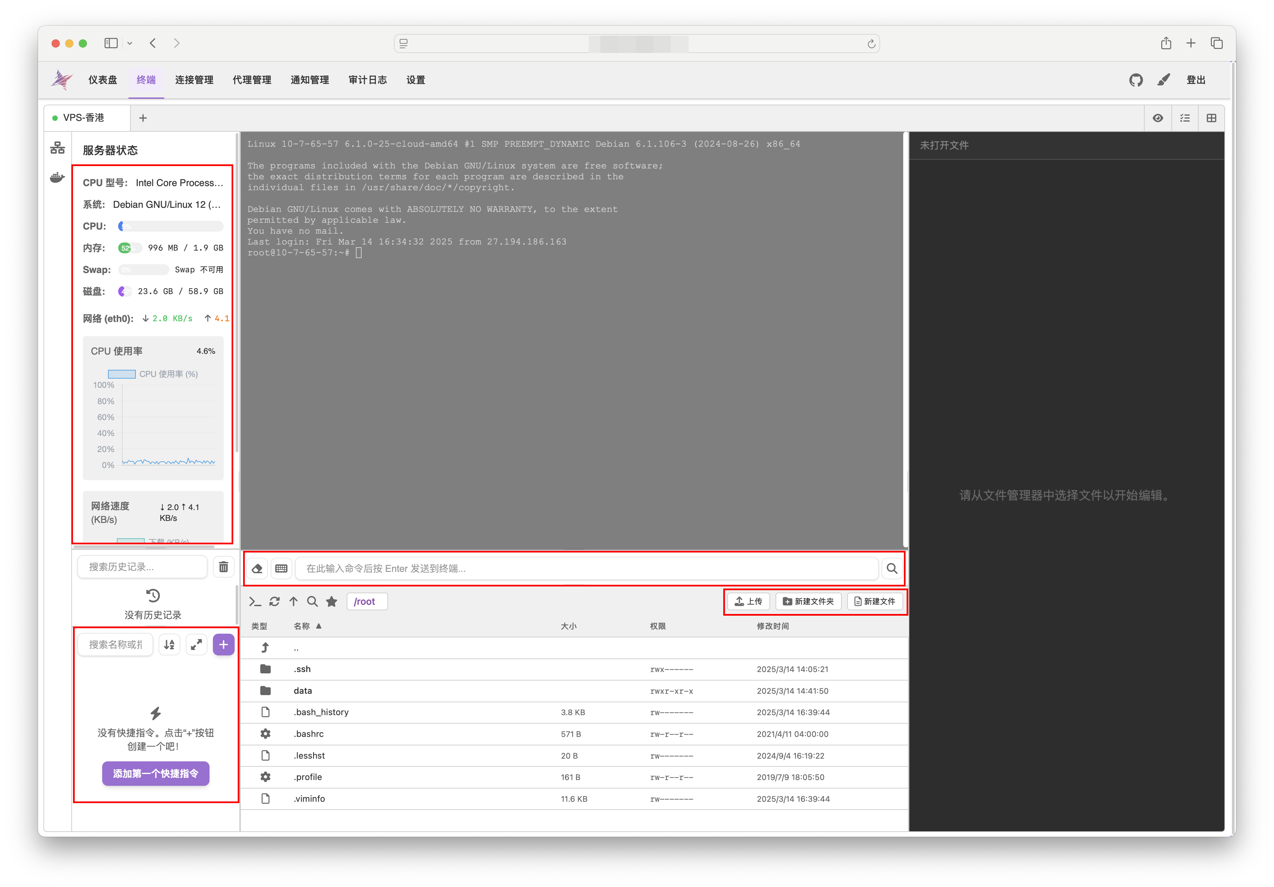
Task: Delete history with the trash icon
Action: 223,567
